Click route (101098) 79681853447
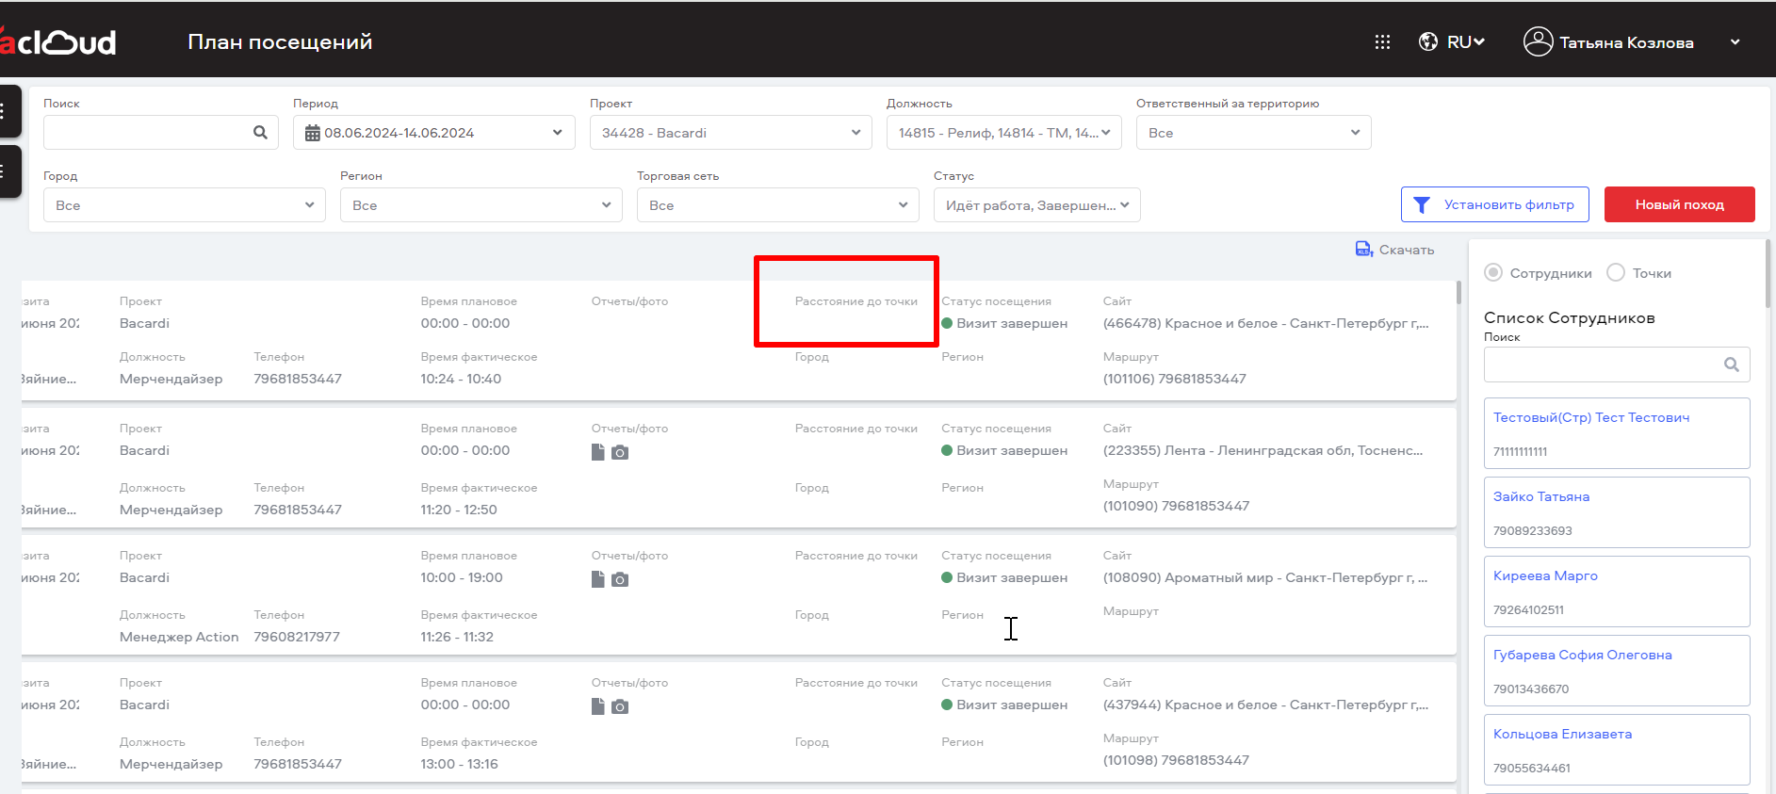 coord(1176,760)
